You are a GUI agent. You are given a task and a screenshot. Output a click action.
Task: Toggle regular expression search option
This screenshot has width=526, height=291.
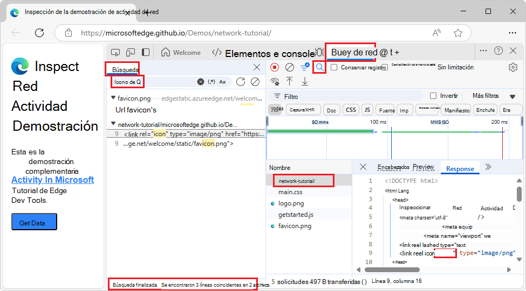pyautogui.click(x=211, y=82)
